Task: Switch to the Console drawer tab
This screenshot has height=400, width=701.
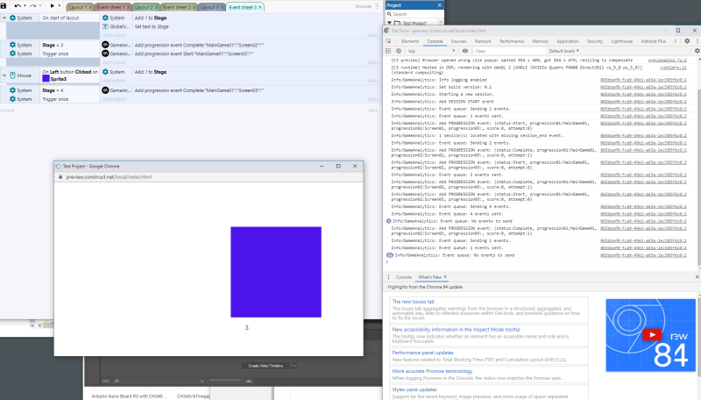Action: click(x=403, y=277)
